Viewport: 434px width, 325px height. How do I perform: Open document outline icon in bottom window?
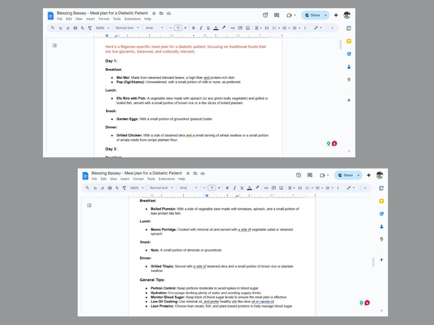coord(89,205)
